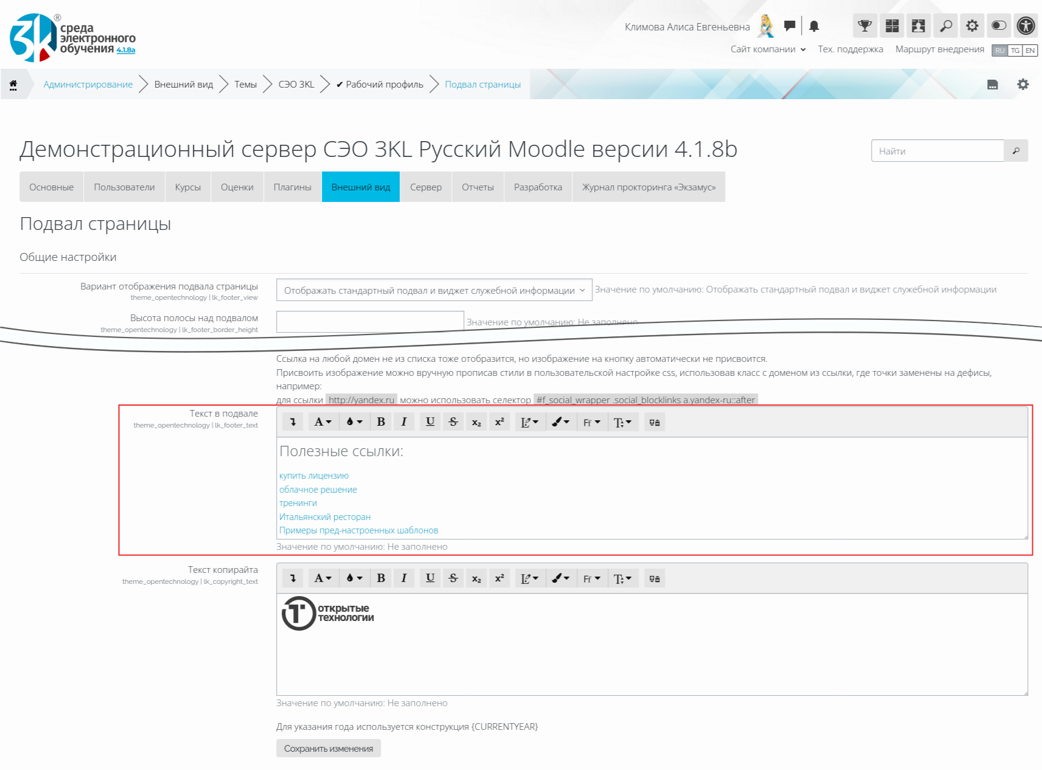Image resolution: width=1042 pixels, height=770 pixels.
Task: Click the header icon left of the magnifier
Action: pyautogui.click(x=918, y=26)
